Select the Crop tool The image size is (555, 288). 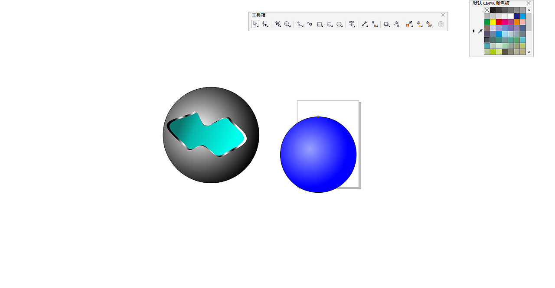click(277, 24)
